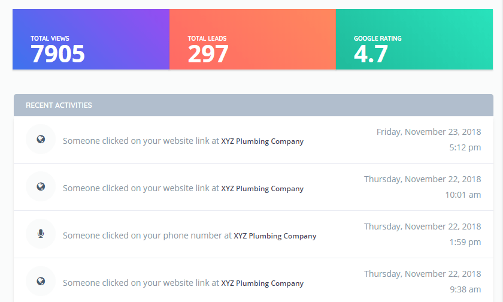The width and height of the screenshot is (503, 302).
Task: Open XYZ Plumbing Company link in the 10:01 am activity
Action: (x=262, y=188)
